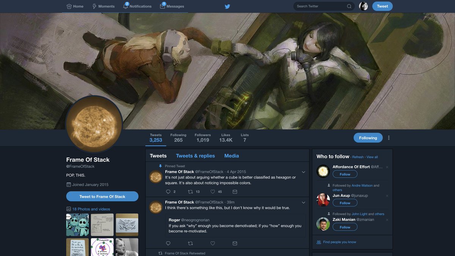
Task: Open profile more options three dots
Action: (389, 138)
